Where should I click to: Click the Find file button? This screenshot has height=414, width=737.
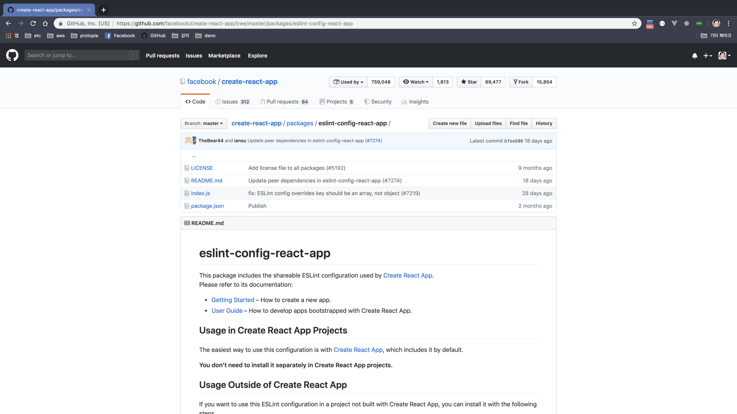point(519,123)
